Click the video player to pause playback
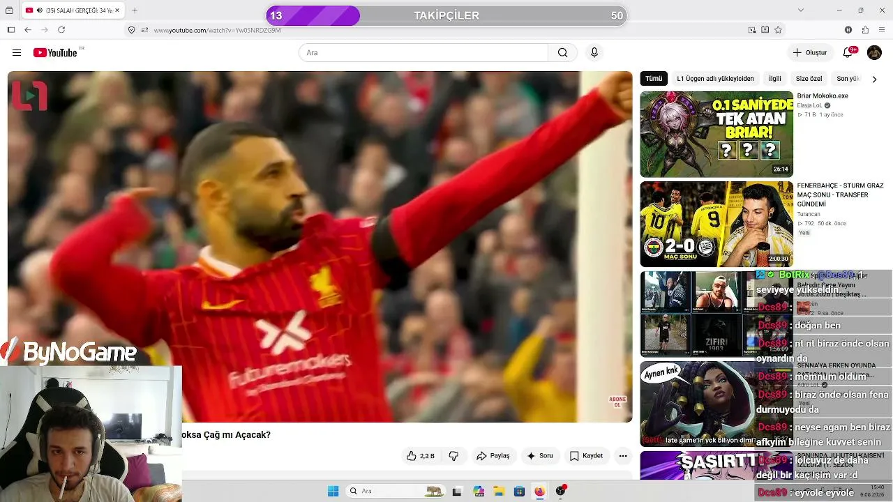Screen dimensions: 893x502 pos(320,247)
